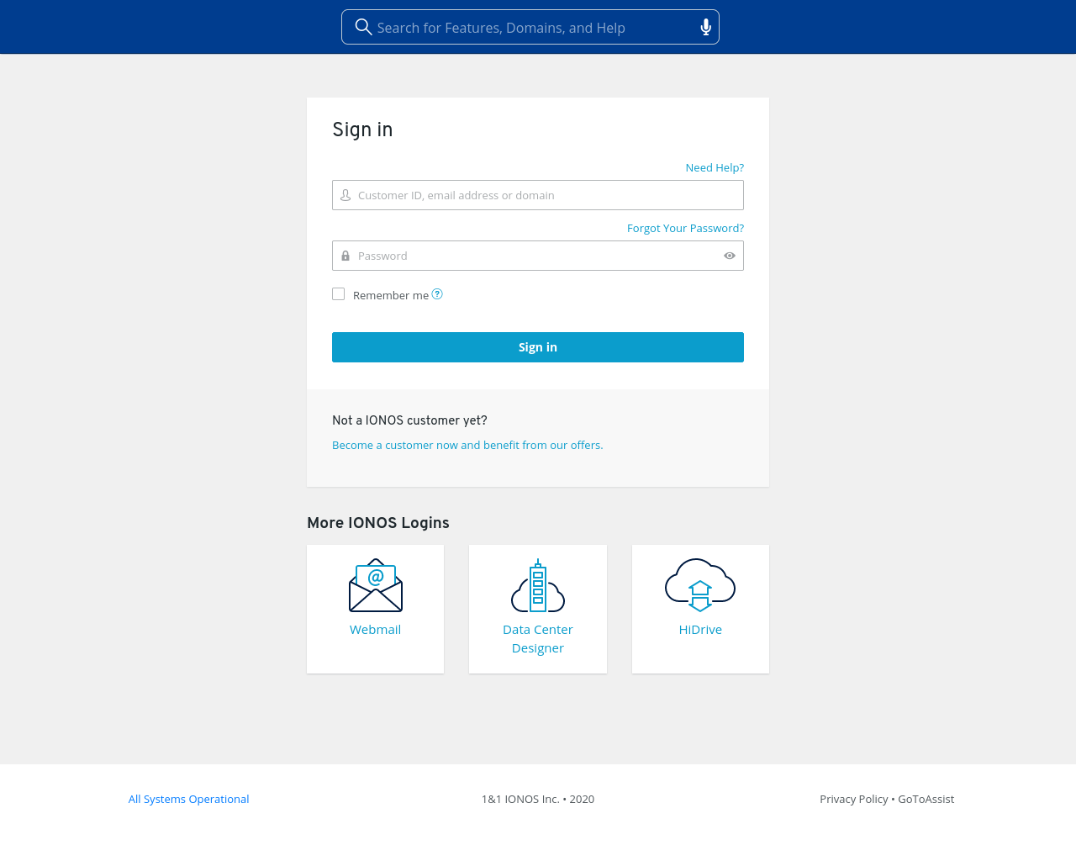
Task: Open Data Center Designer login link
Action: (538, 639)
